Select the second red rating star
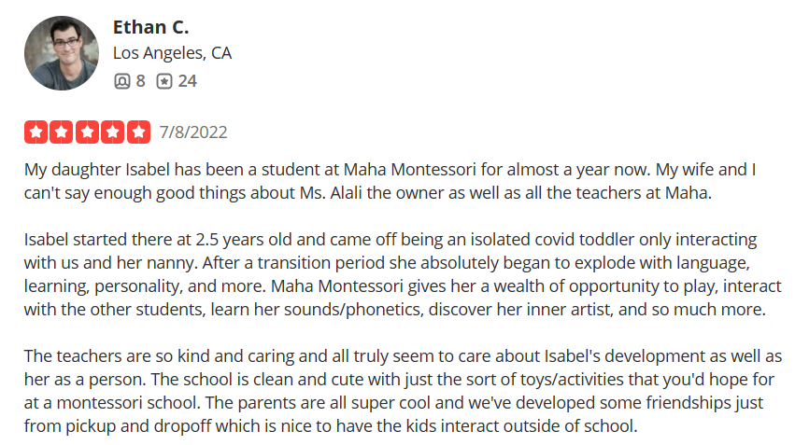This screenshot has height=445, width=795. coord(62,132)
